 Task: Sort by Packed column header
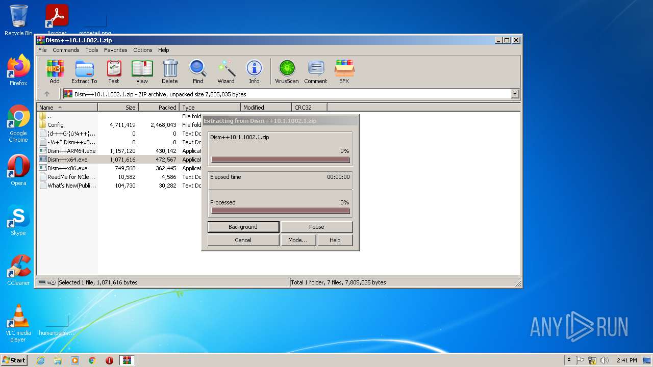coord(159,108)
